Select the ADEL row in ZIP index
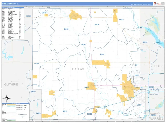Viewport: 166px width, 124px height. point(11,10)
